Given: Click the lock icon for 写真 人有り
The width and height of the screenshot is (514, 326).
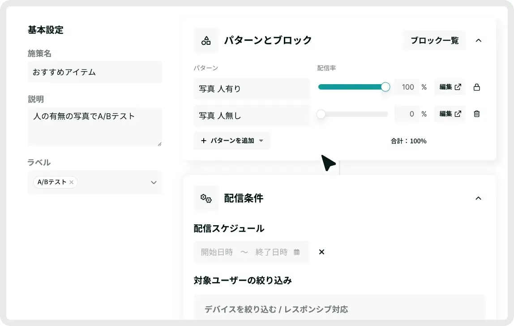Looking at the screenshot, I should (x=476, y=87).
